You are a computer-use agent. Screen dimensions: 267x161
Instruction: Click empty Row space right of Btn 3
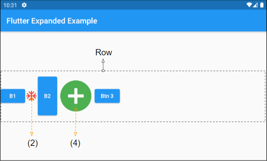(192, 96)
